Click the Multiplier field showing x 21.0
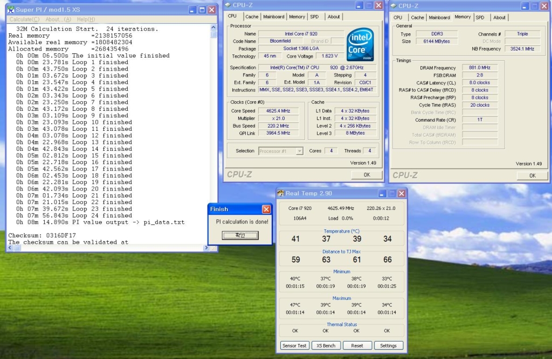This screenshot has width=552, height=359. point(278,118)
